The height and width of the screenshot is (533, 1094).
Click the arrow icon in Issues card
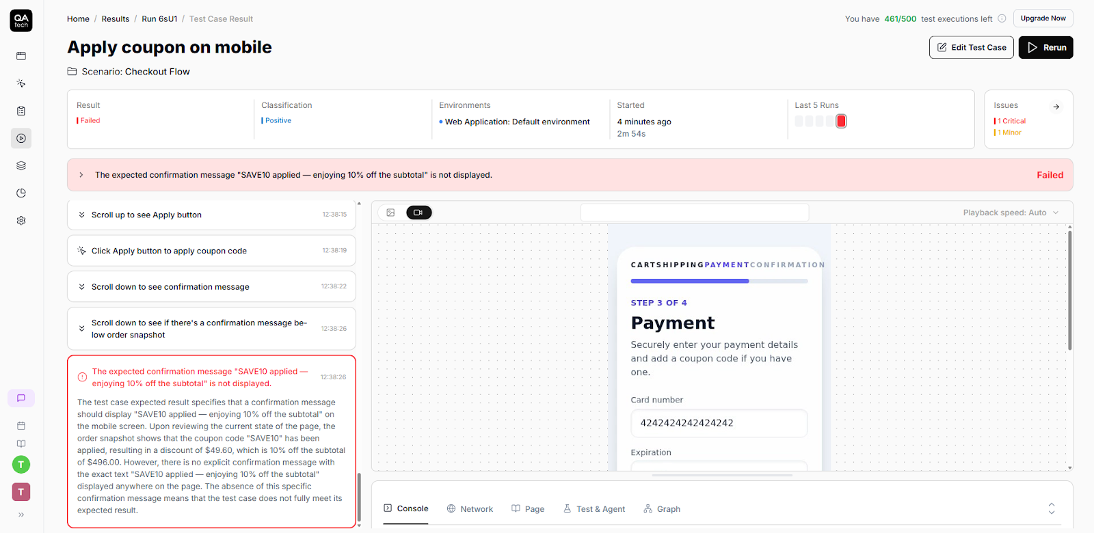point(1056,107)
